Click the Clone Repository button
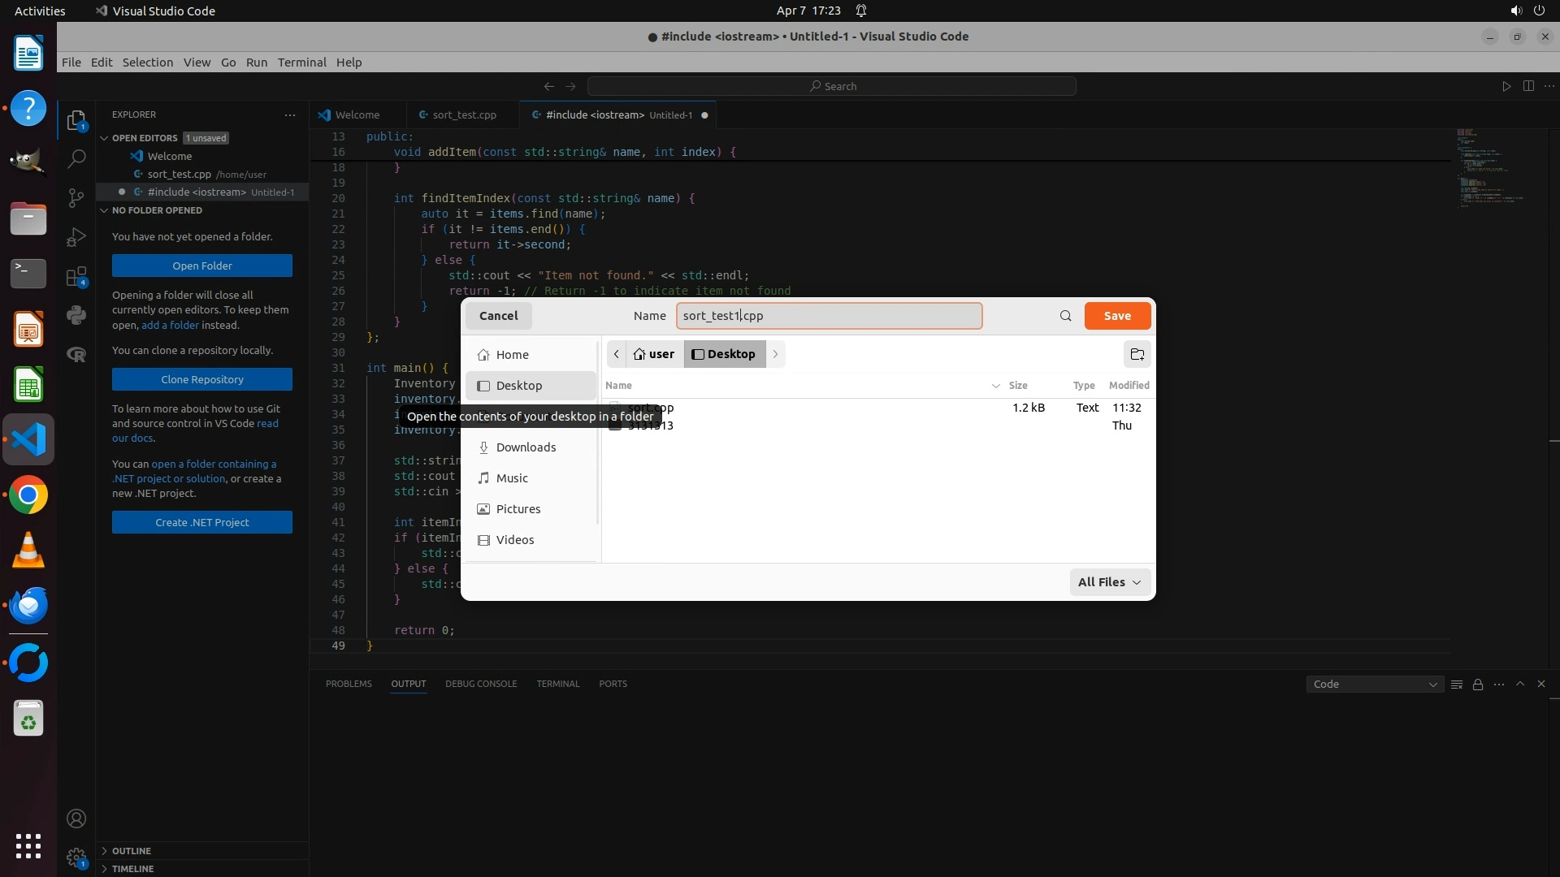 pos(202,379)
